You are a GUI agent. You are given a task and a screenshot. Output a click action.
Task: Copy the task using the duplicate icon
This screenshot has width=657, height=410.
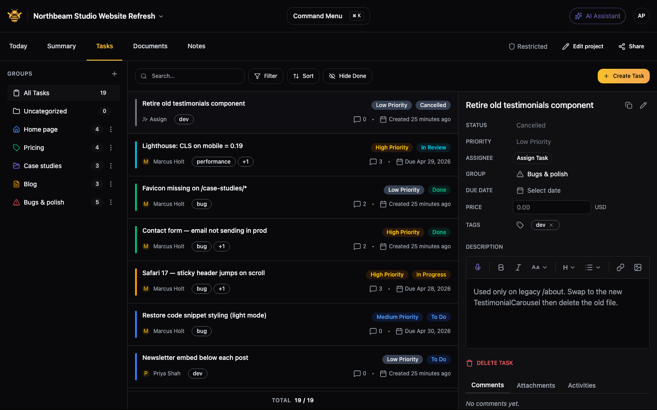[629, 105]
